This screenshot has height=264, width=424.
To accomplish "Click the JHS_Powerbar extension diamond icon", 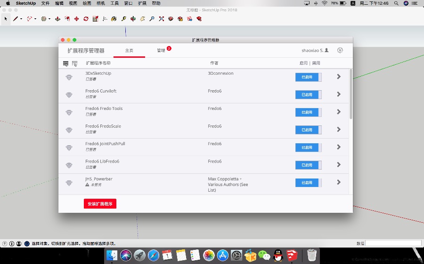I will coord(69,183).
